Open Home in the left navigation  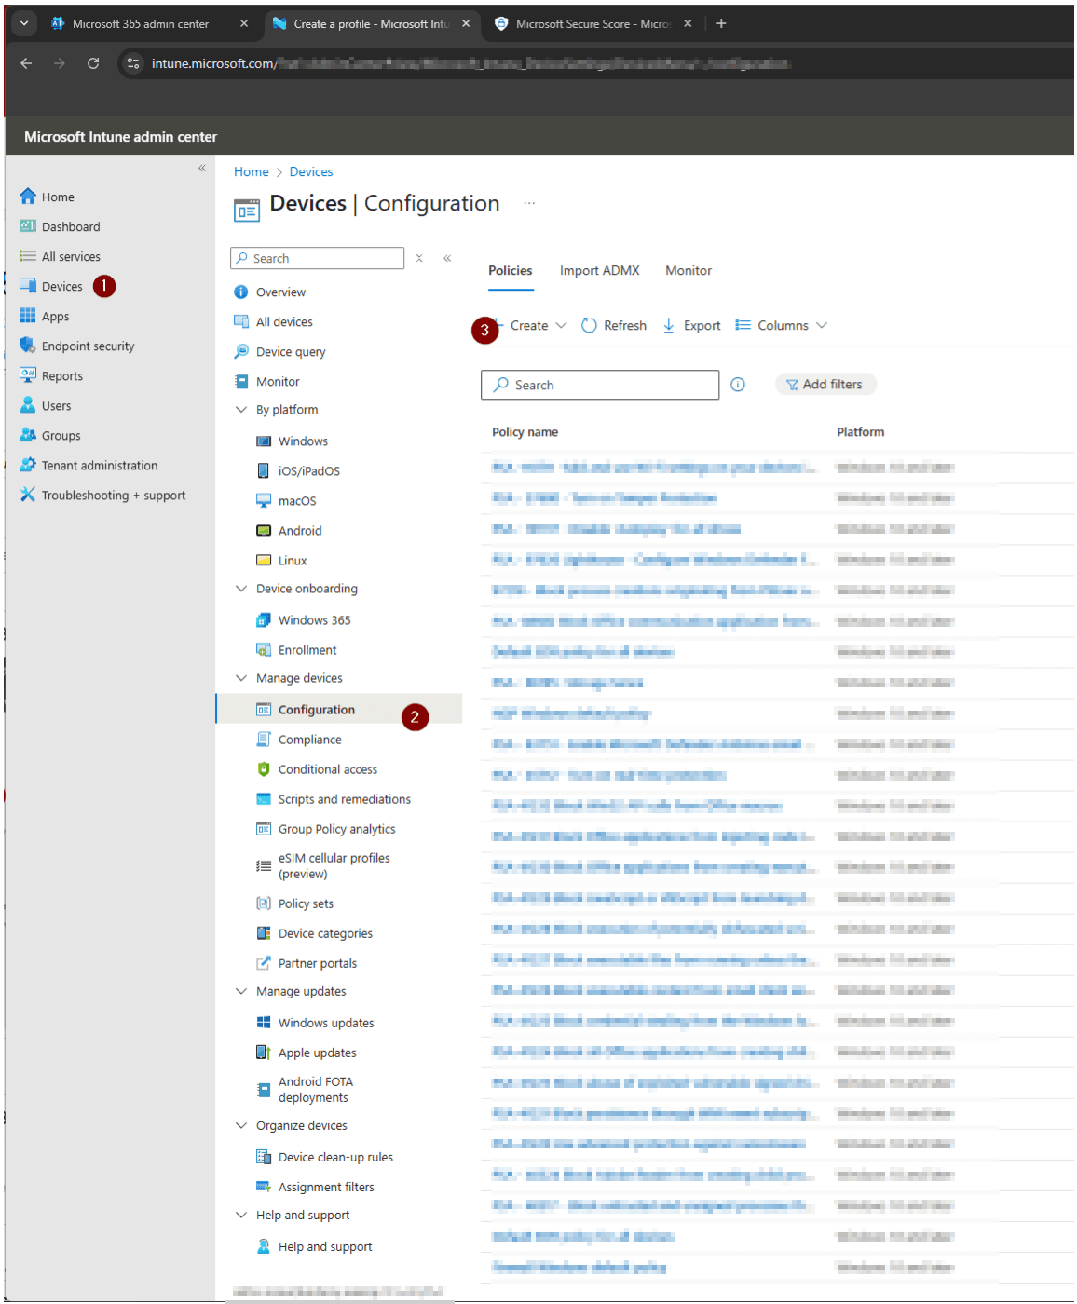tap(57, 197)
